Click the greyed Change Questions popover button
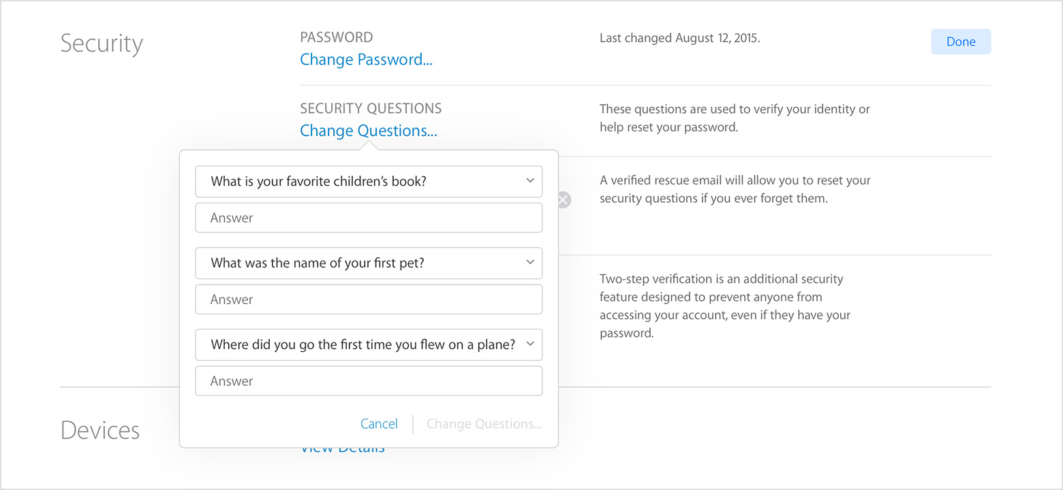 484,424
